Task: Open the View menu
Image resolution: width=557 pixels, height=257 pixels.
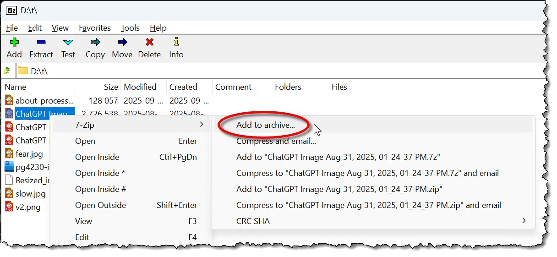Action: (x=60, y=28)
